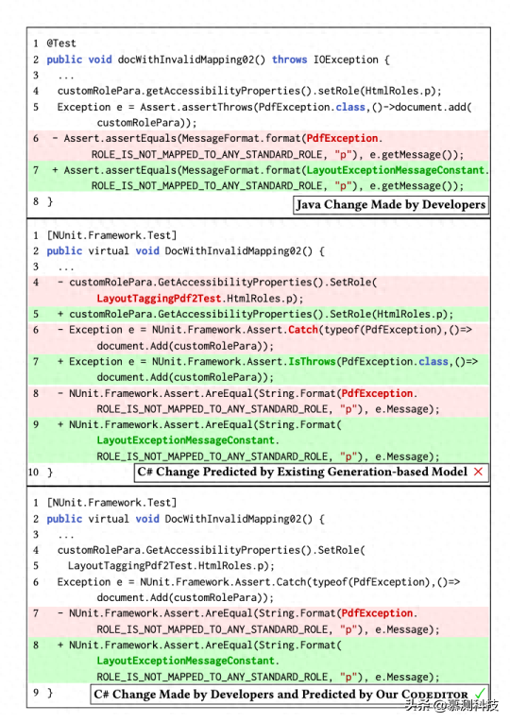Image resolution: width=510 pixels, height=723 pixels.
Task: Click the green checkmark icon
Action: coord(480,693)
